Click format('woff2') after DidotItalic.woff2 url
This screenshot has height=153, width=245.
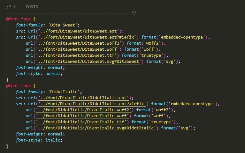[155, 110]
